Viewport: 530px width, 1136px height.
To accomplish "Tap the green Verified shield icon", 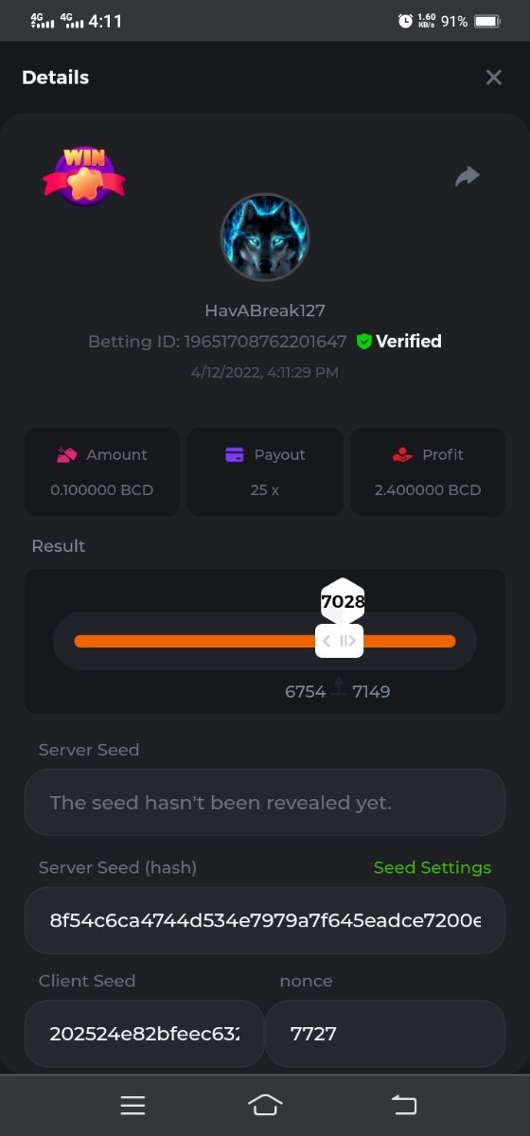I will (x=363, y=341).
